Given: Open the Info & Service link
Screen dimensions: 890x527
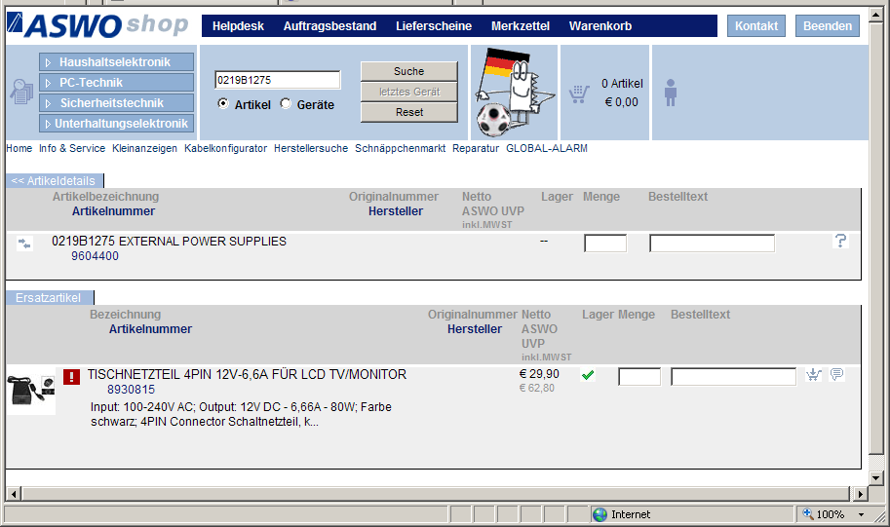Looking at the screenshot, I should (72, 148).
